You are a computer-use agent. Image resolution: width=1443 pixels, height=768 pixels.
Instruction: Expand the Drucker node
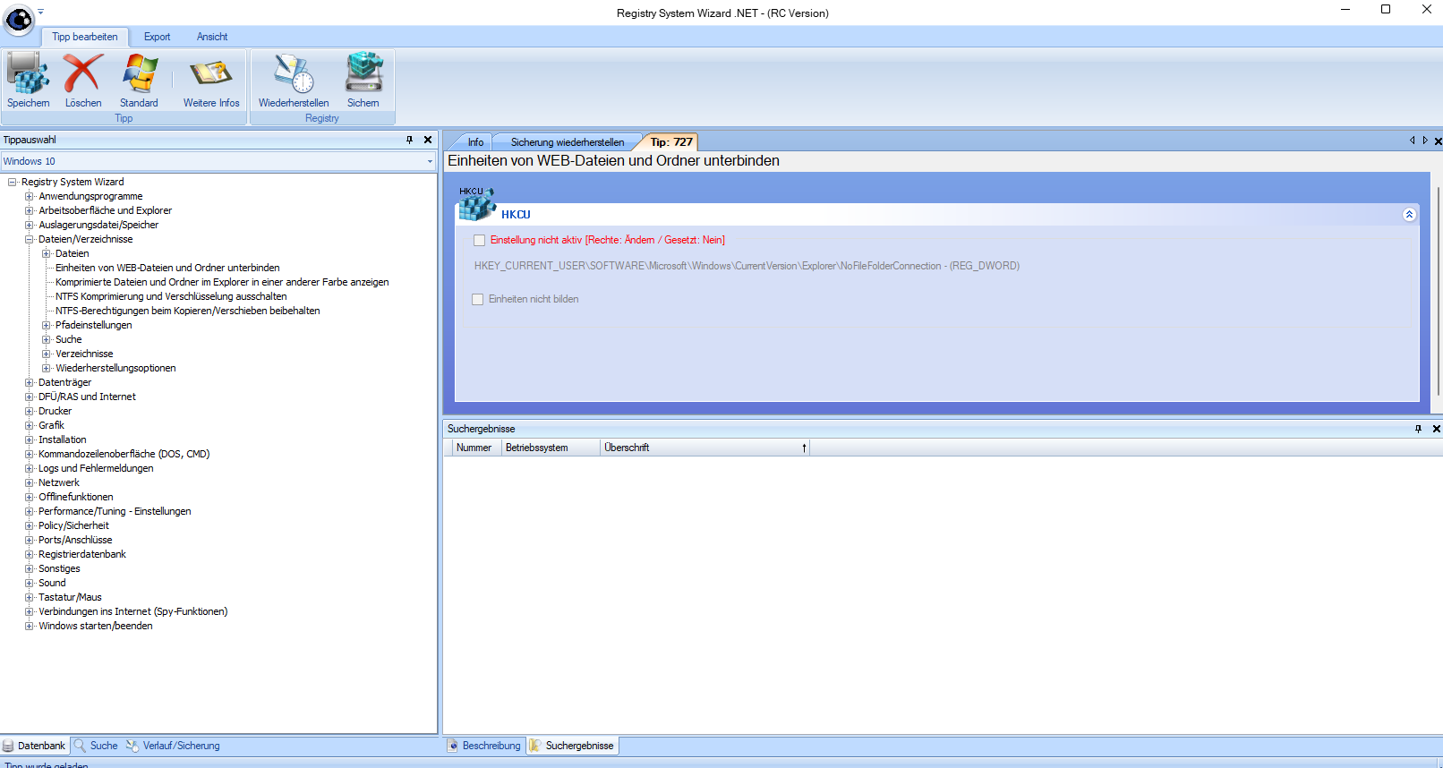coord(30,411)
